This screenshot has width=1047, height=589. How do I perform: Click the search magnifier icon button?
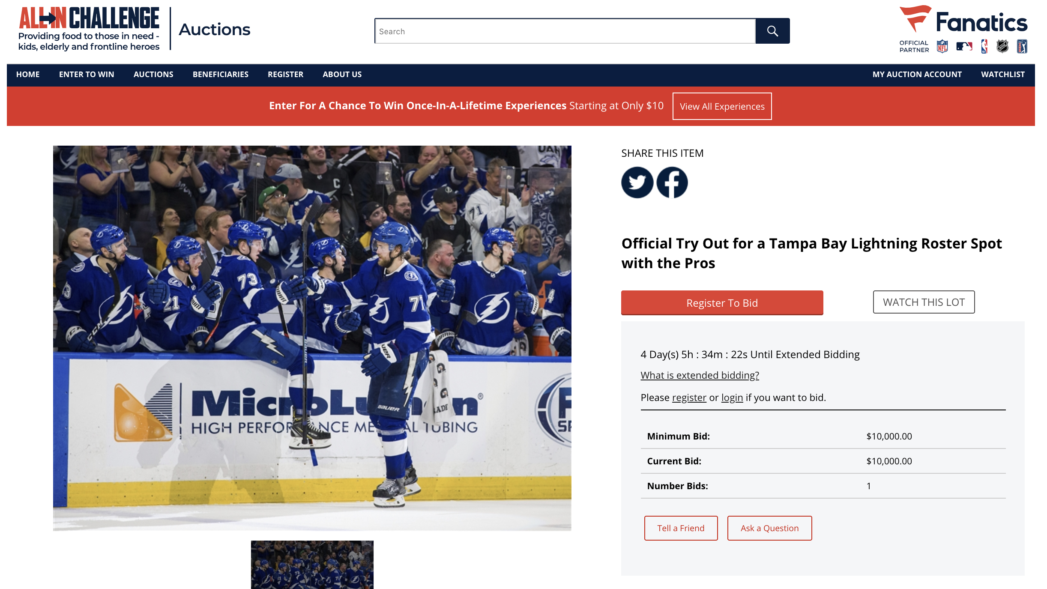point(772,31)
